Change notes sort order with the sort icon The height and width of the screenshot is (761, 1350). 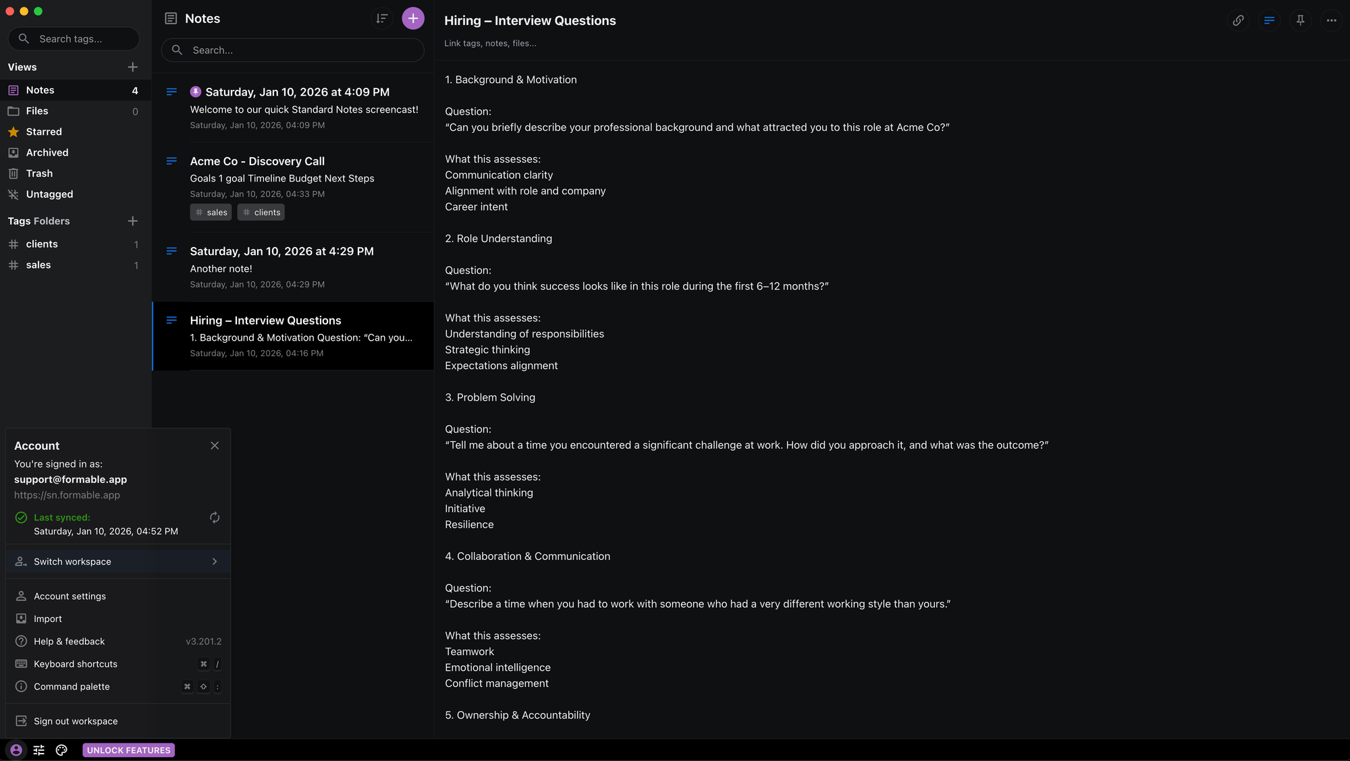click(381, 18)
